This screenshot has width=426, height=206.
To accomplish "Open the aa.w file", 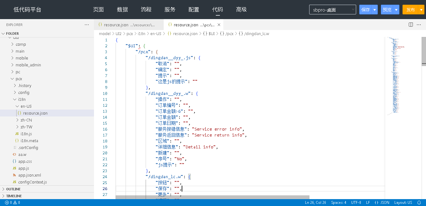I will pyautogui.click(x=22, y=154).
